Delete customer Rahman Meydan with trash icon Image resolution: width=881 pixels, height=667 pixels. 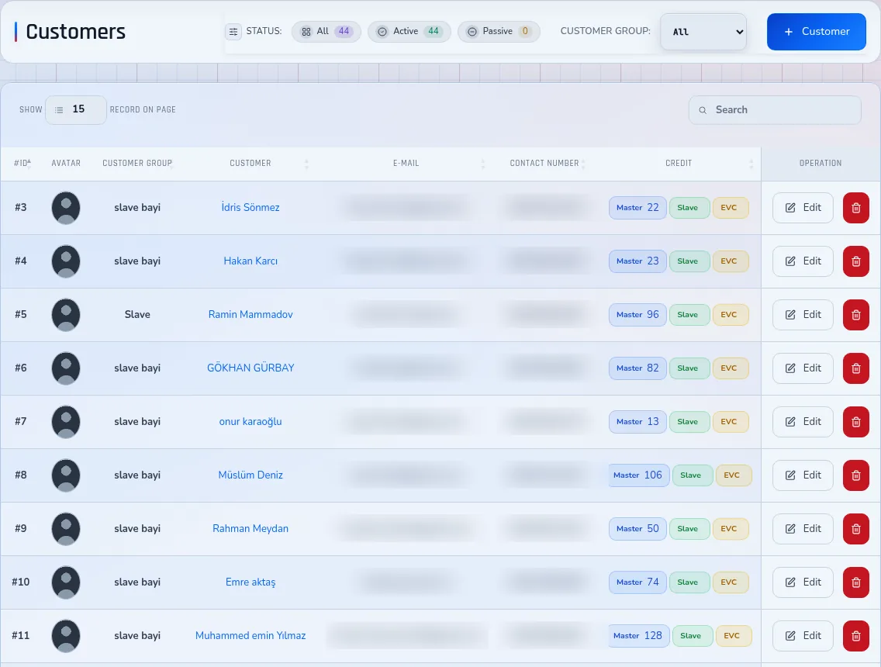point(855,529)
